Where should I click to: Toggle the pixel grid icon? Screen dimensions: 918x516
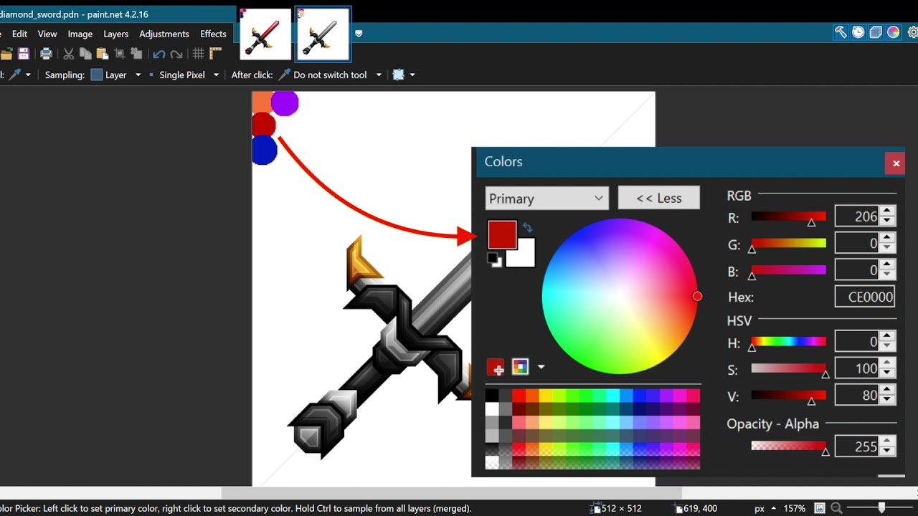click(x=199, y=54)
